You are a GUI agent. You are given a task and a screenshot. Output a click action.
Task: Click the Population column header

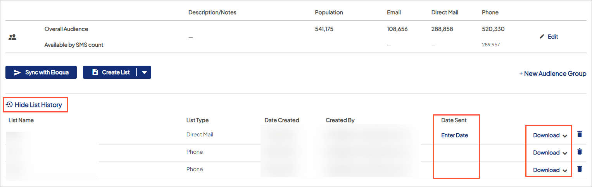[x=329, y=12]
